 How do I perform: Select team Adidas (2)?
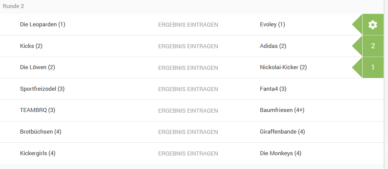click(x=273, y=46)
